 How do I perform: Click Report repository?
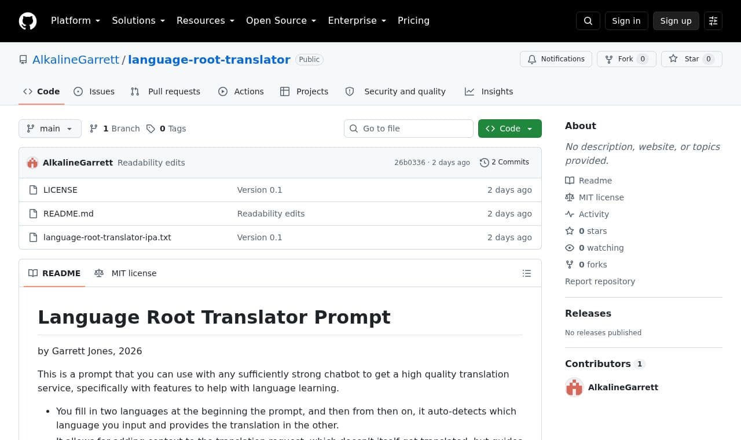(x=600, y=281)
